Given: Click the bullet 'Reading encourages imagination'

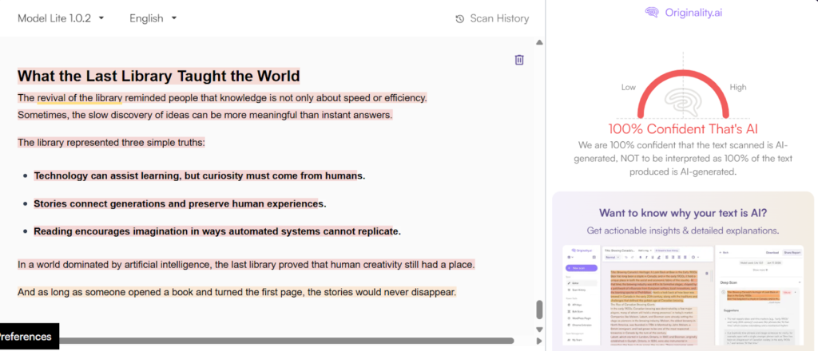Looking at the screenshot, I should [x=217, y=231].
